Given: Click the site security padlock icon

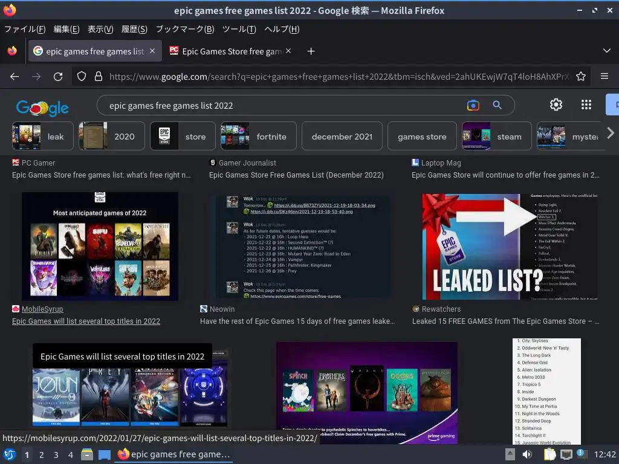Looking at the screenshot, I should [99, 76].
